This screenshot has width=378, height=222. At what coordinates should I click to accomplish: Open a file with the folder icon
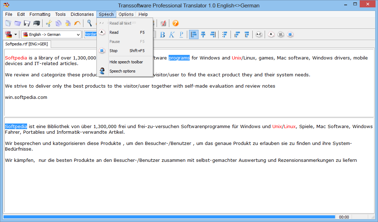coord(18,23)
